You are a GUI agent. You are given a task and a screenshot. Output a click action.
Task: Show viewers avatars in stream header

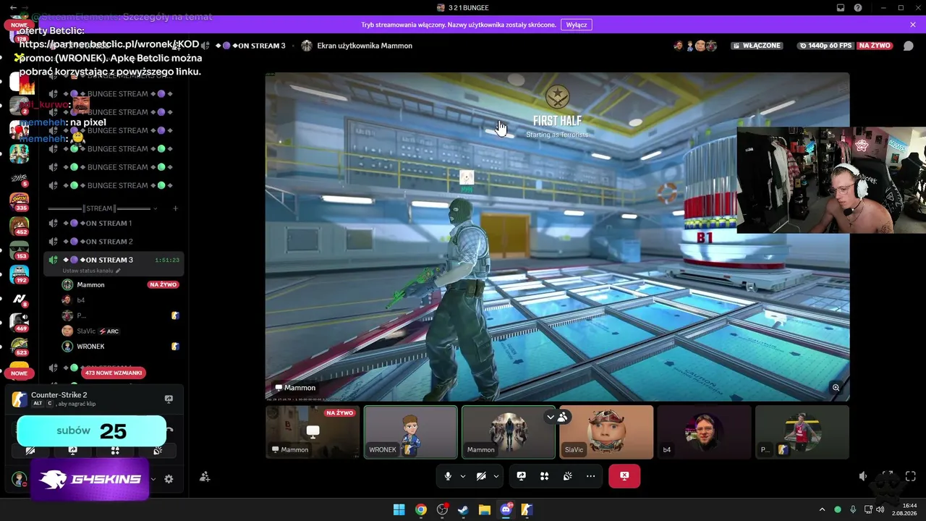(x=694, y=46)
